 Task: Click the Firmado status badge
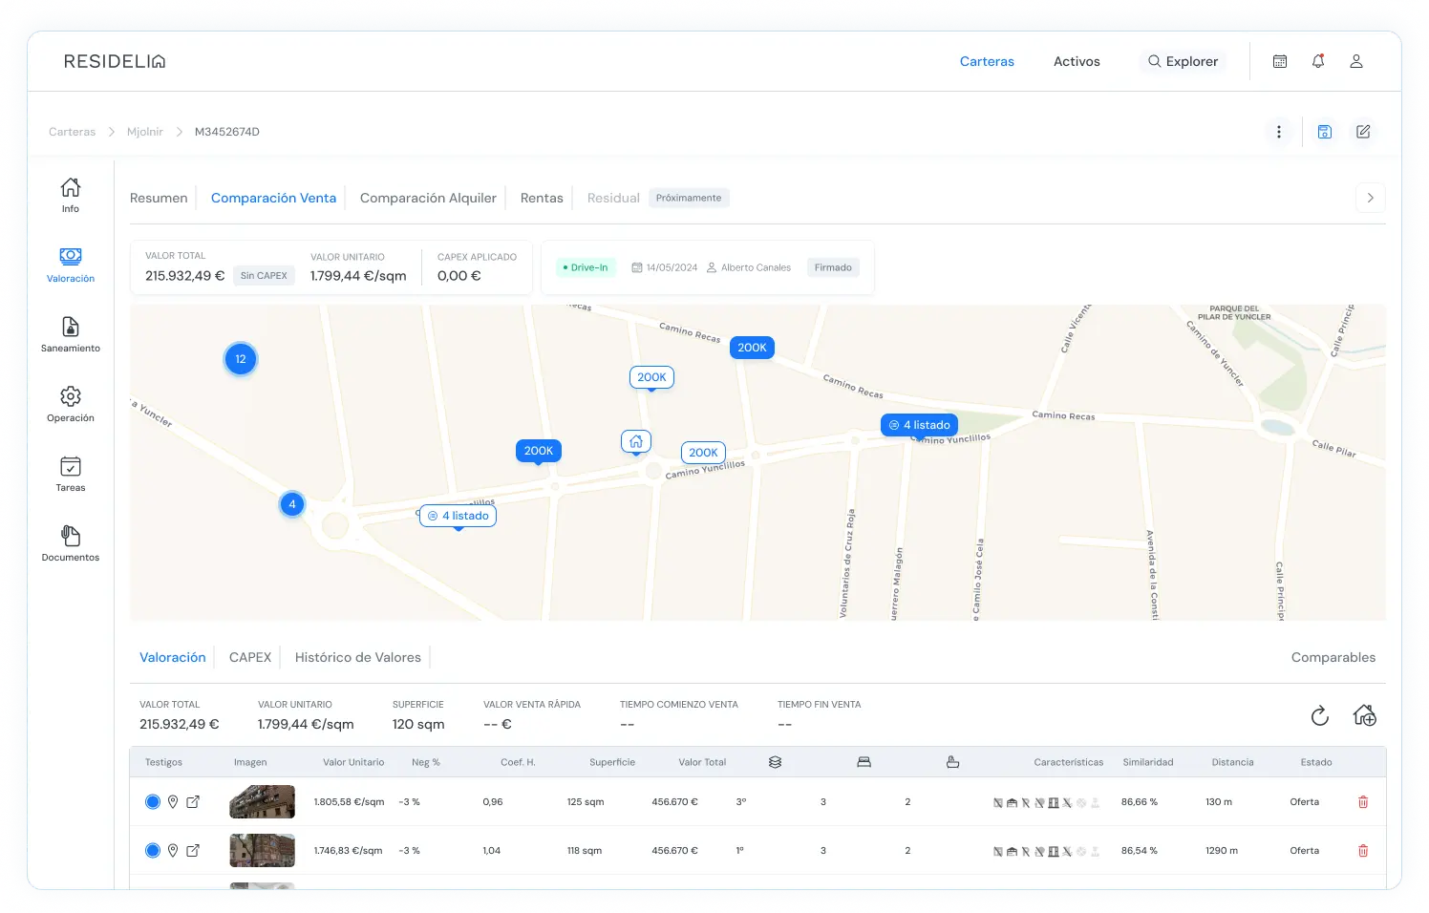[x=833, y=267]
